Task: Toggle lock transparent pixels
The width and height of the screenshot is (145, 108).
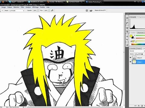Action: [x=136, y=54]
